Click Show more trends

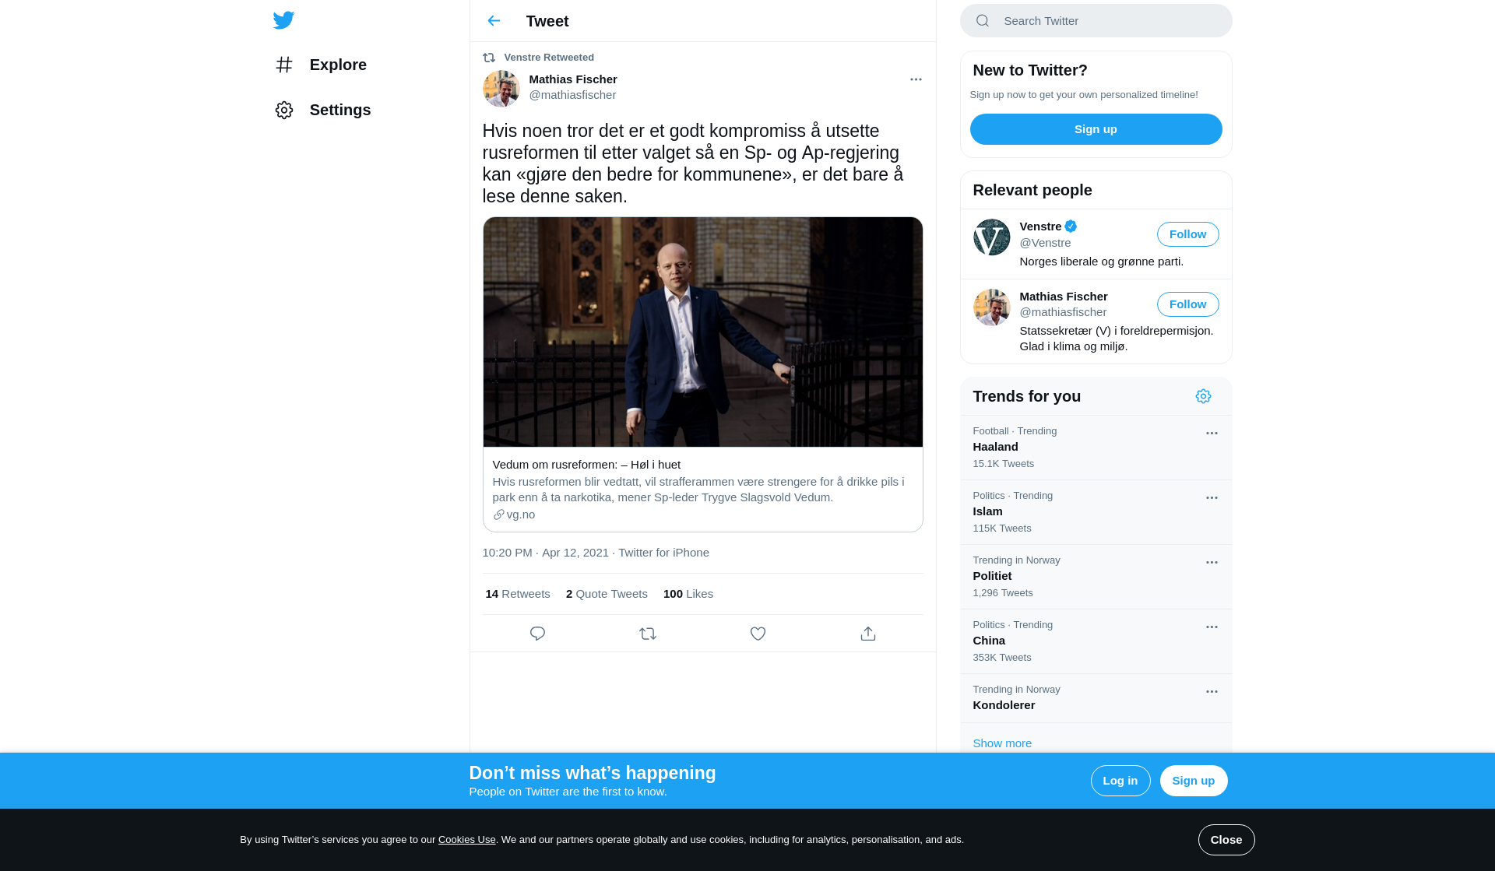coord(1002,743)
